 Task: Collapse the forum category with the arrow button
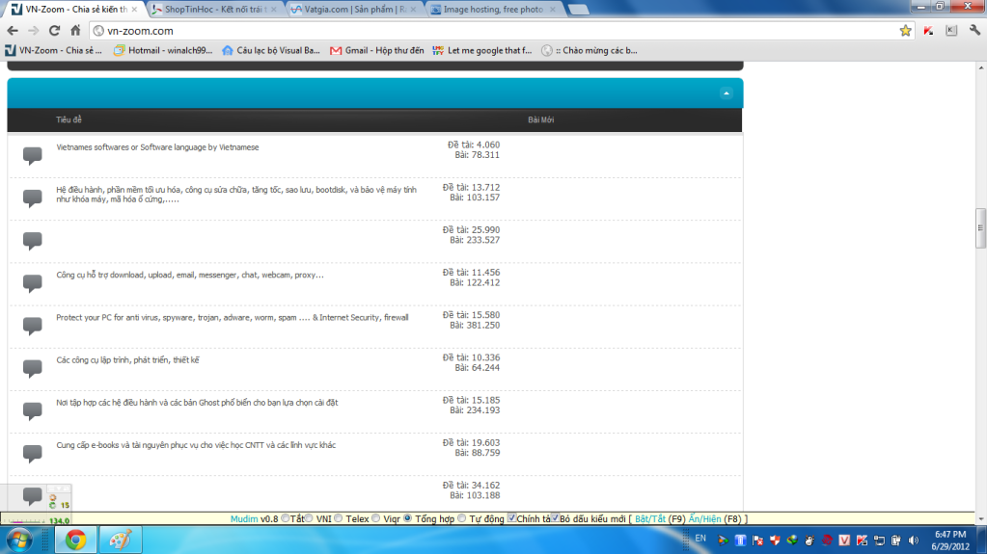click(x=727, y=93)
